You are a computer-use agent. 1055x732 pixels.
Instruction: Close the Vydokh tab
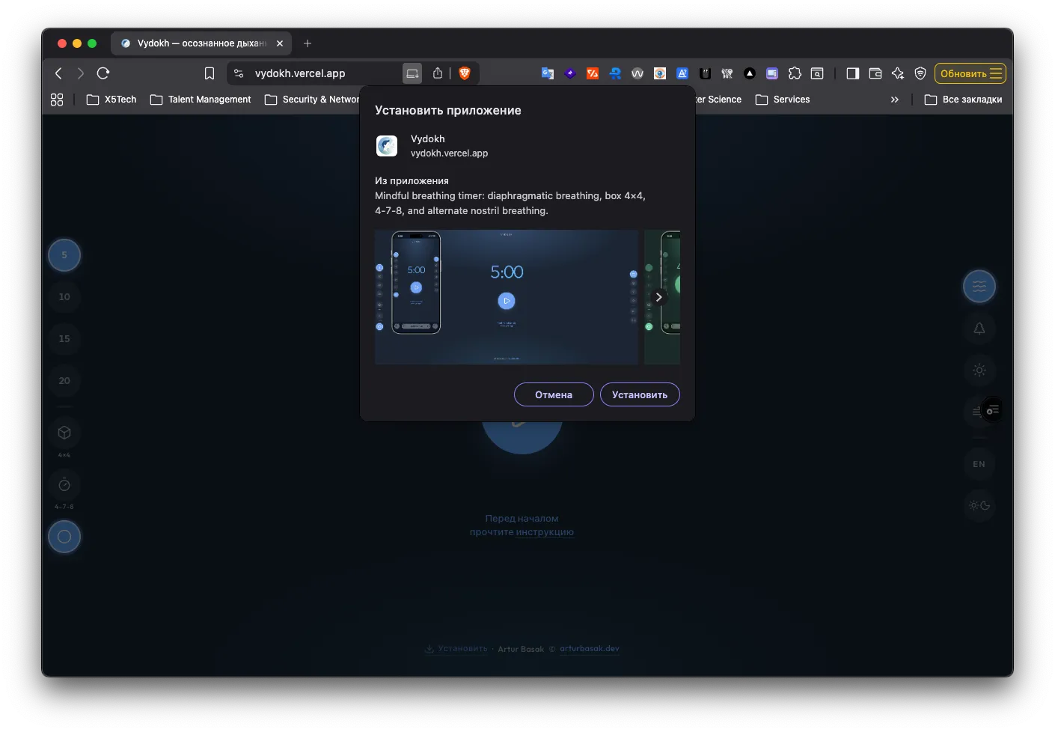(x=280, y=43)
